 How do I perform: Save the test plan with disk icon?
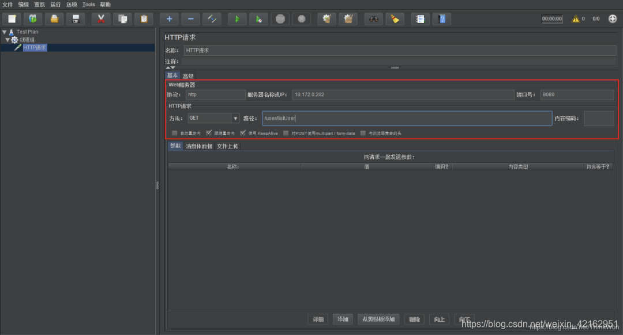76,18
